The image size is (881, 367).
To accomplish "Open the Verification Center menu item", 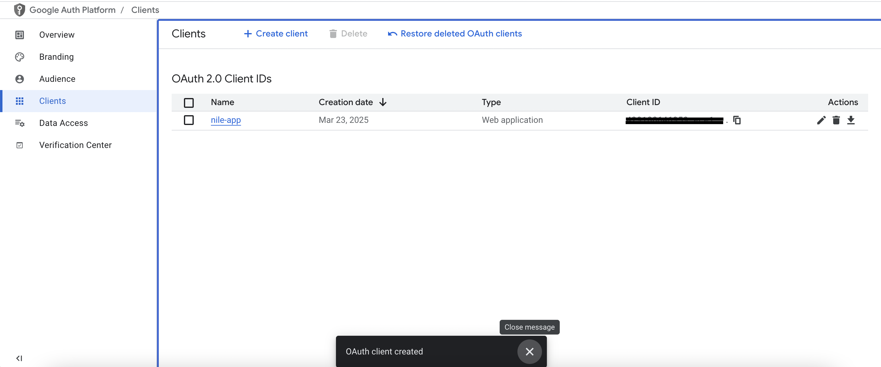I will 75,145.
